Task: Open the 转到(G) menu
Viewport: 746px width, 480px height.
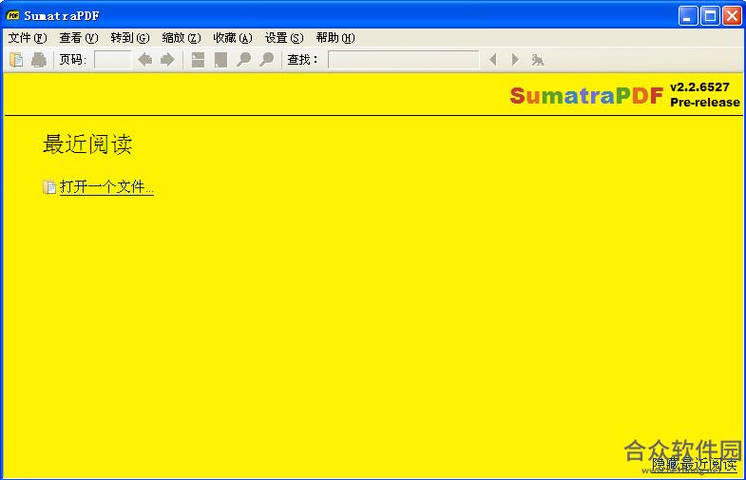Action: click(x=130, y=38)
